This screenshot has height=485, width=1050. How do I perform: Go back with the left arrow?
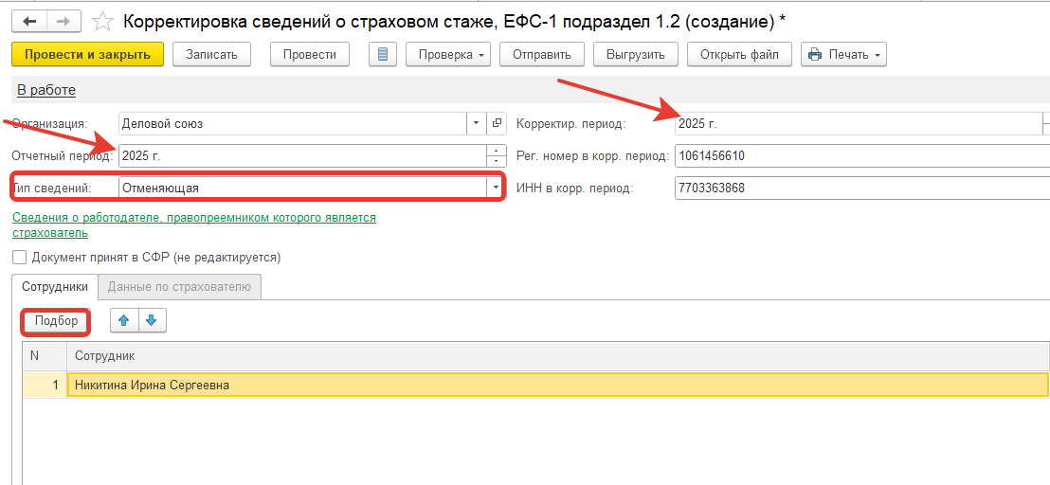click(x=31, y=20)
